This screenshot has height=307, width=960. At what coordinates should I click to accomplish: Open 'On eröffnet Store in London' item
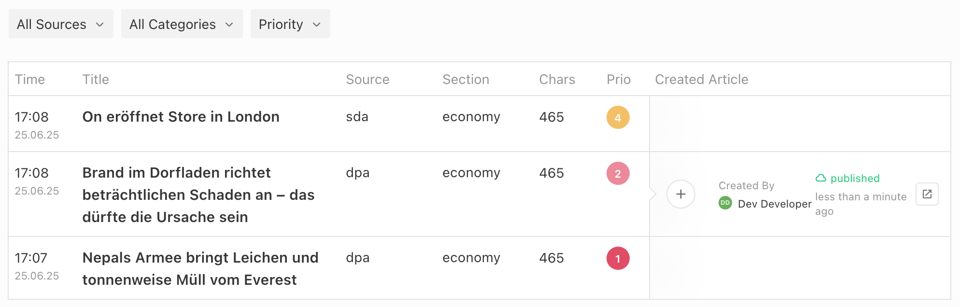(x=181, y=117)
